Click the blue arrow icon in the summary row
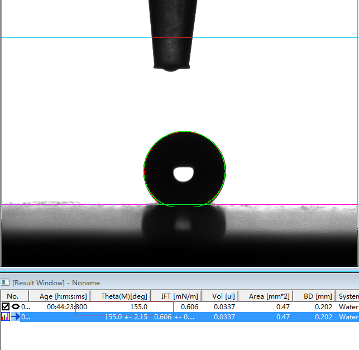 [x=16, y=317]
